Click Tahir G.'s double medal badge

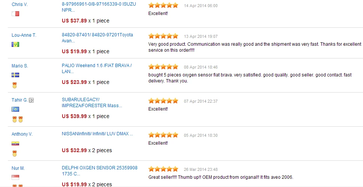tap(18, 120)
